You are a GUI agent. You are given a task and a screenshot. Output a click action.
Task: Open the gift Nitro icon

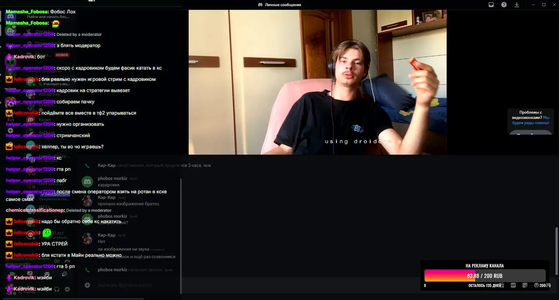tap(501, 285)
